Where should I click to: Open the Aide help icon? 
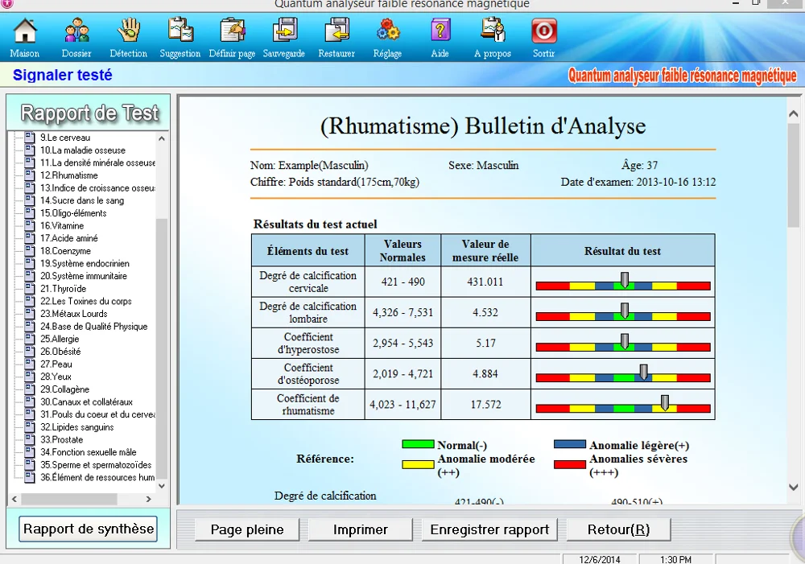440,32
